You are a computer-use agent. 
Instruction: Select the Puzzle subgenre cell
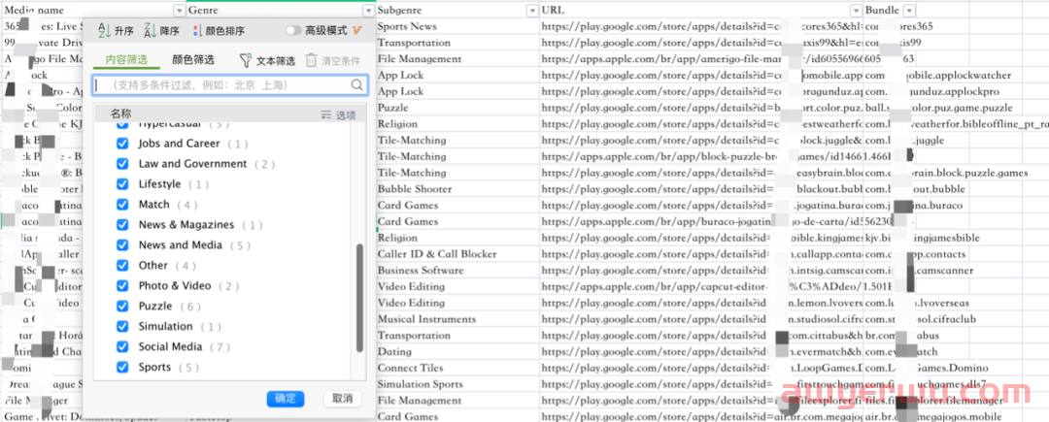457,108
